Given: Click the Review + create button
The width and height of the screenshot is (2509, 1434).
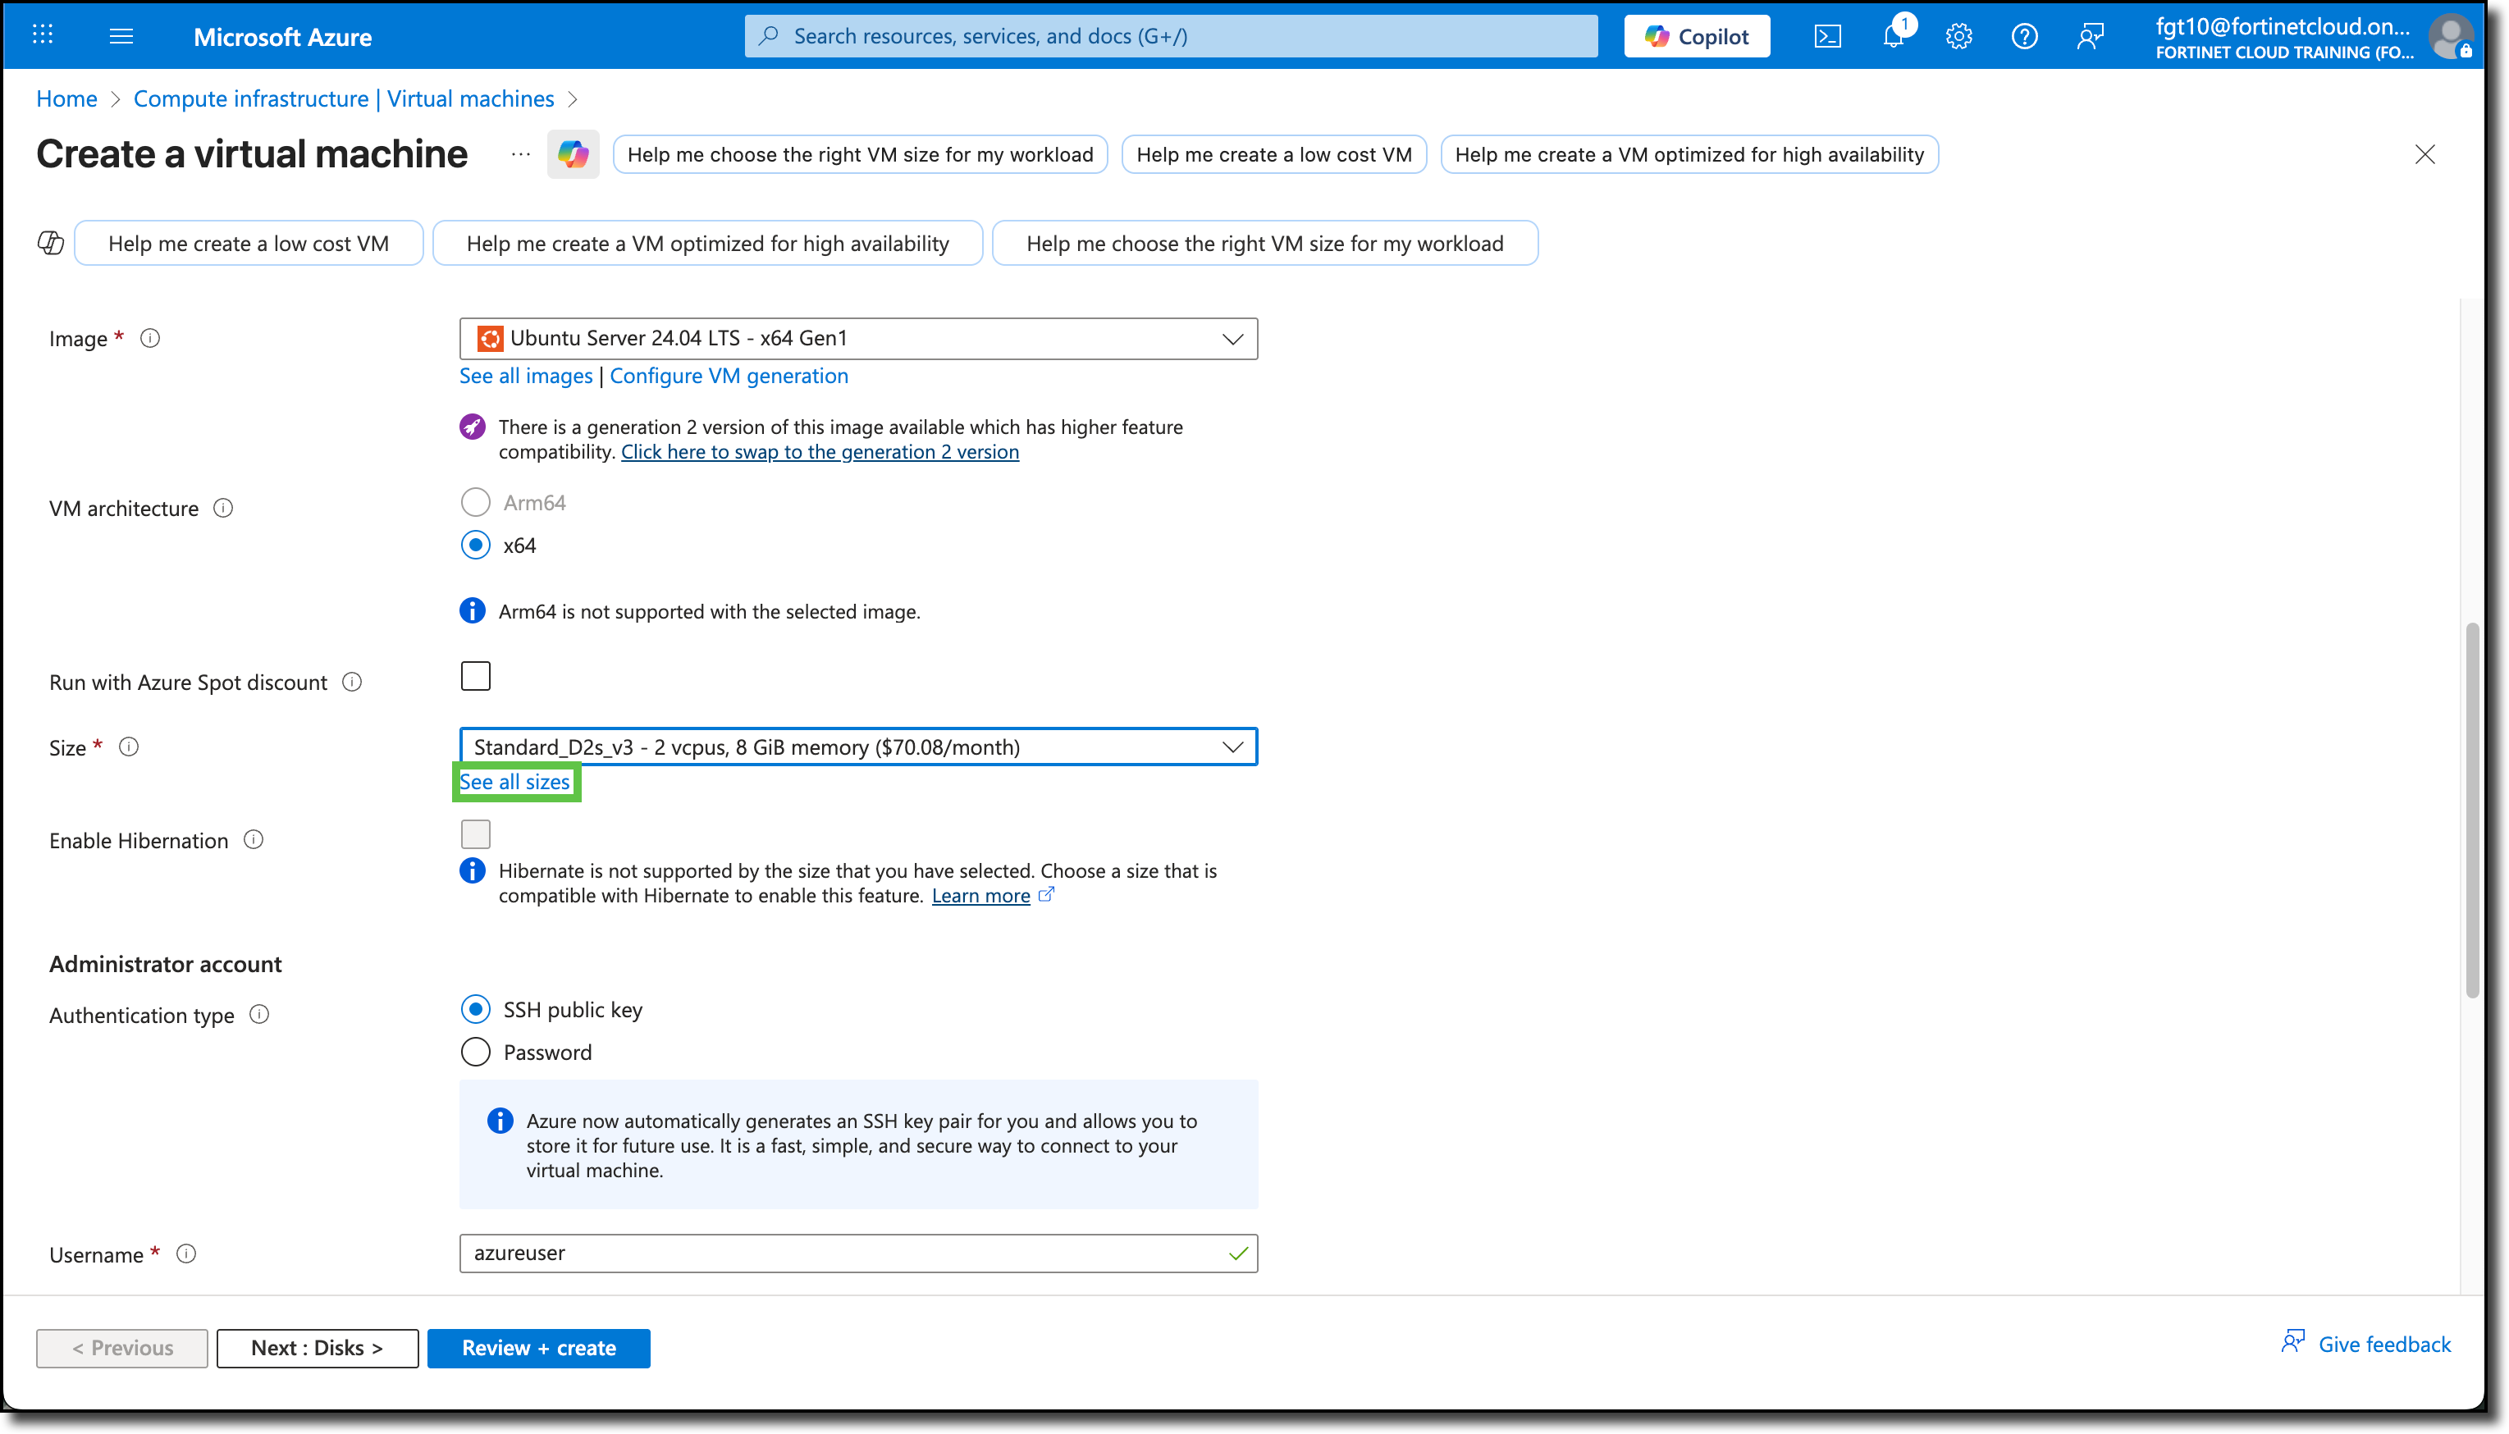Looking at the screenshot, I should pyautogui.click(x=538, y=1347).
